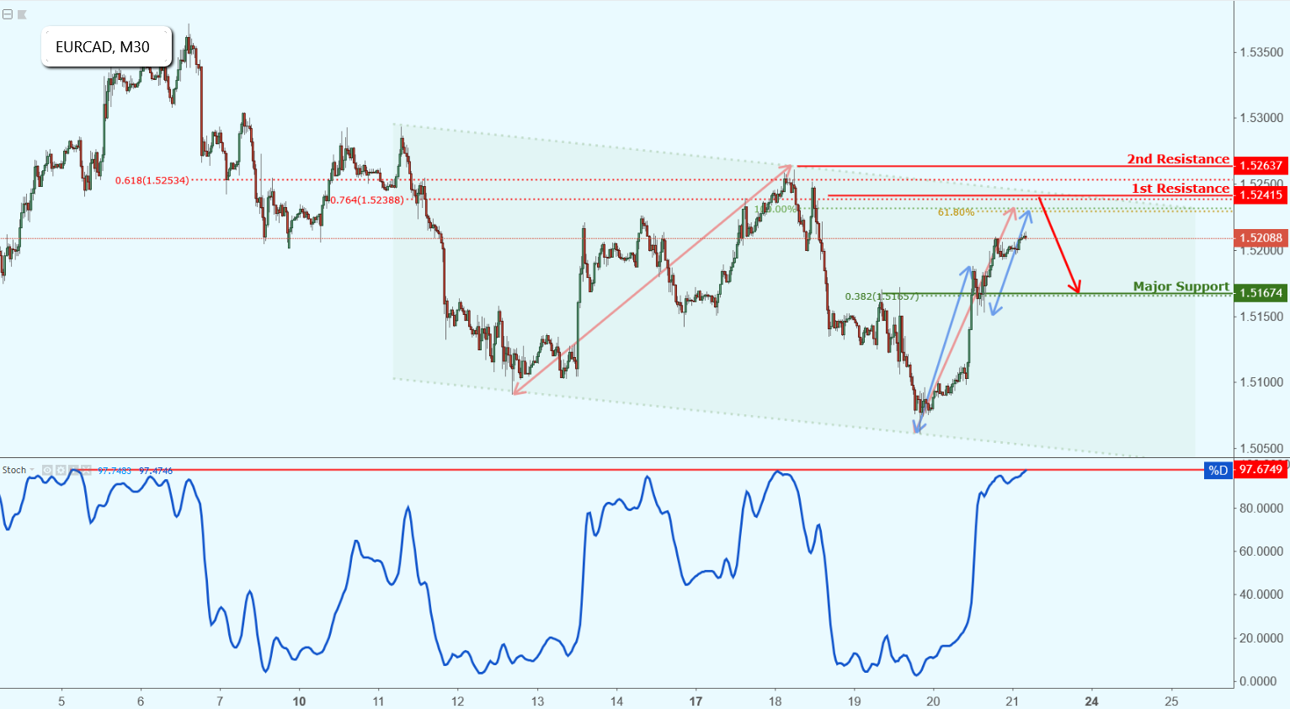Select the 0.764(1.52388) Fibonacci label
The width and height of the screenshot is (1290, 709).
(x=367, y=200)
